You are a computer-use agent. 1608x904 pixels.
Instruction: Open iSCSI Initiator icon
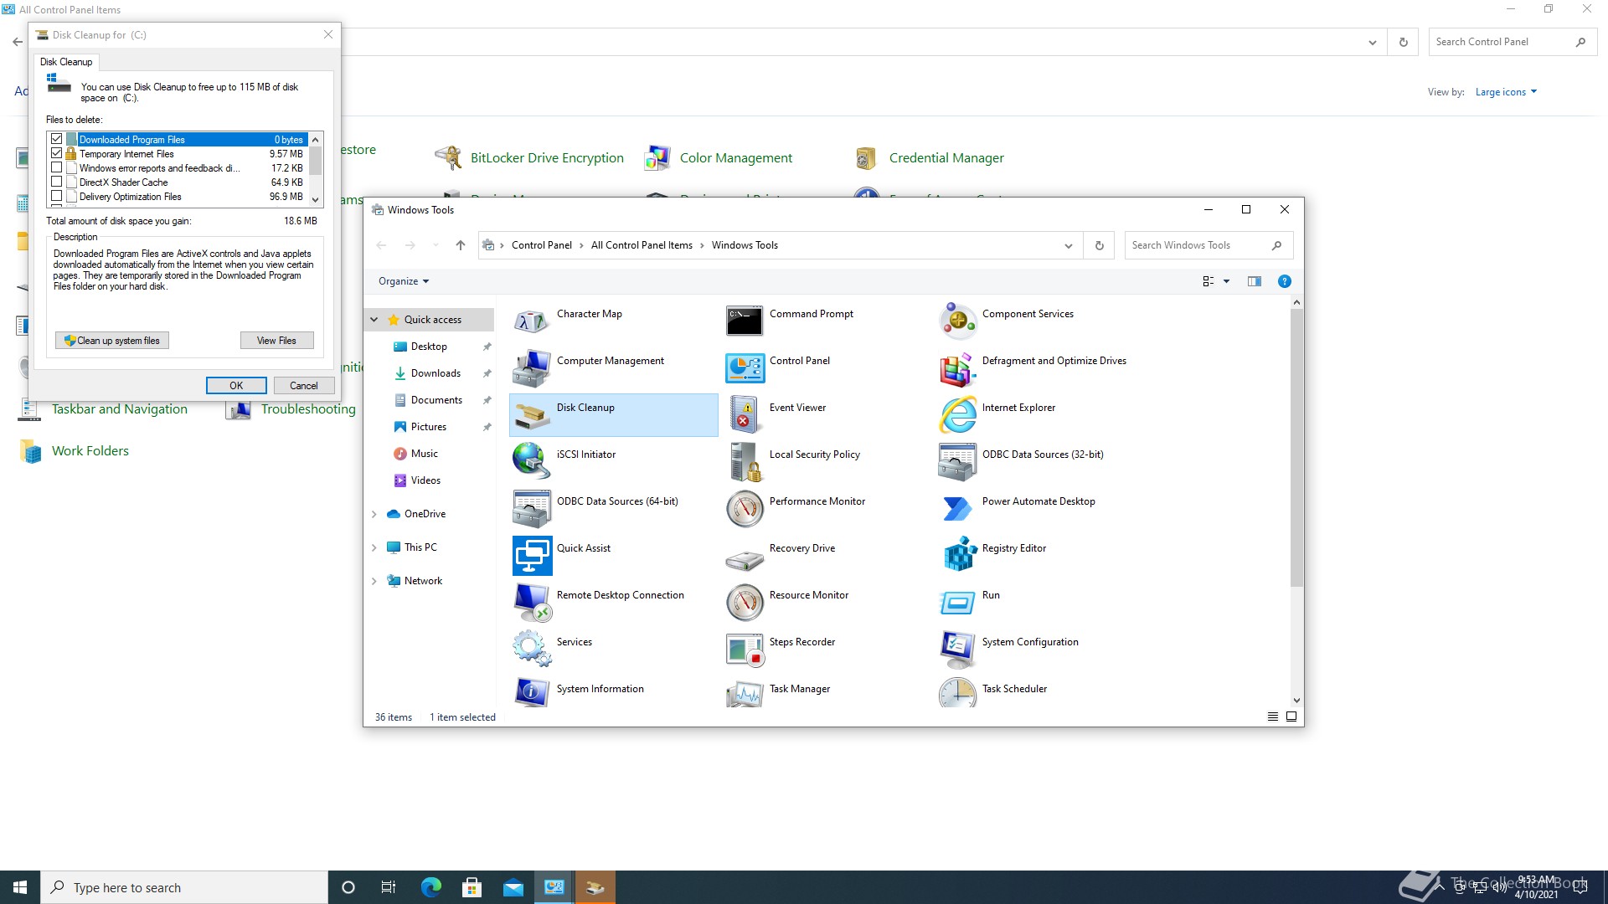[532, 461]
